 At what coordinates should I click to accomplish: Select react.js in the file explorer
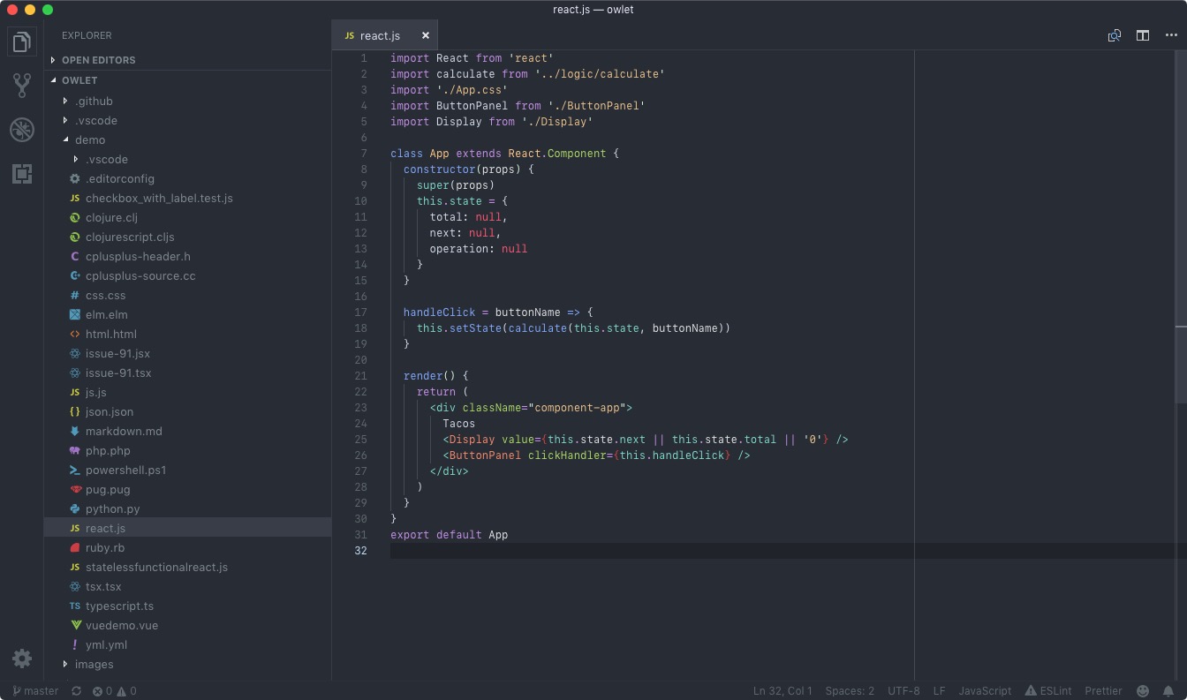187,528
